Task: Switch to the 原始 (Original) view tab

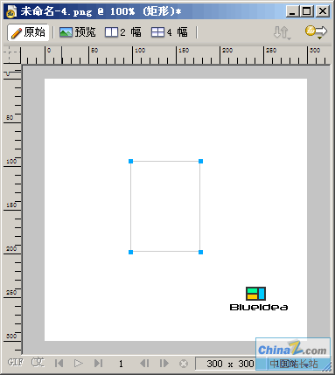Action: pos(28,32)
